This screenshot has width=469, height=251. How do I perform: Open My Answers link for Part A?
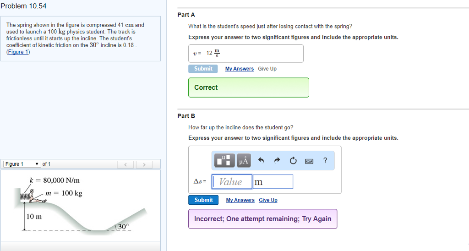click(x=239, y=69)
